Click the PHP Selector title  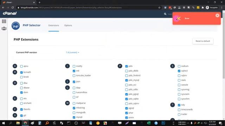[x=32, y=25]
